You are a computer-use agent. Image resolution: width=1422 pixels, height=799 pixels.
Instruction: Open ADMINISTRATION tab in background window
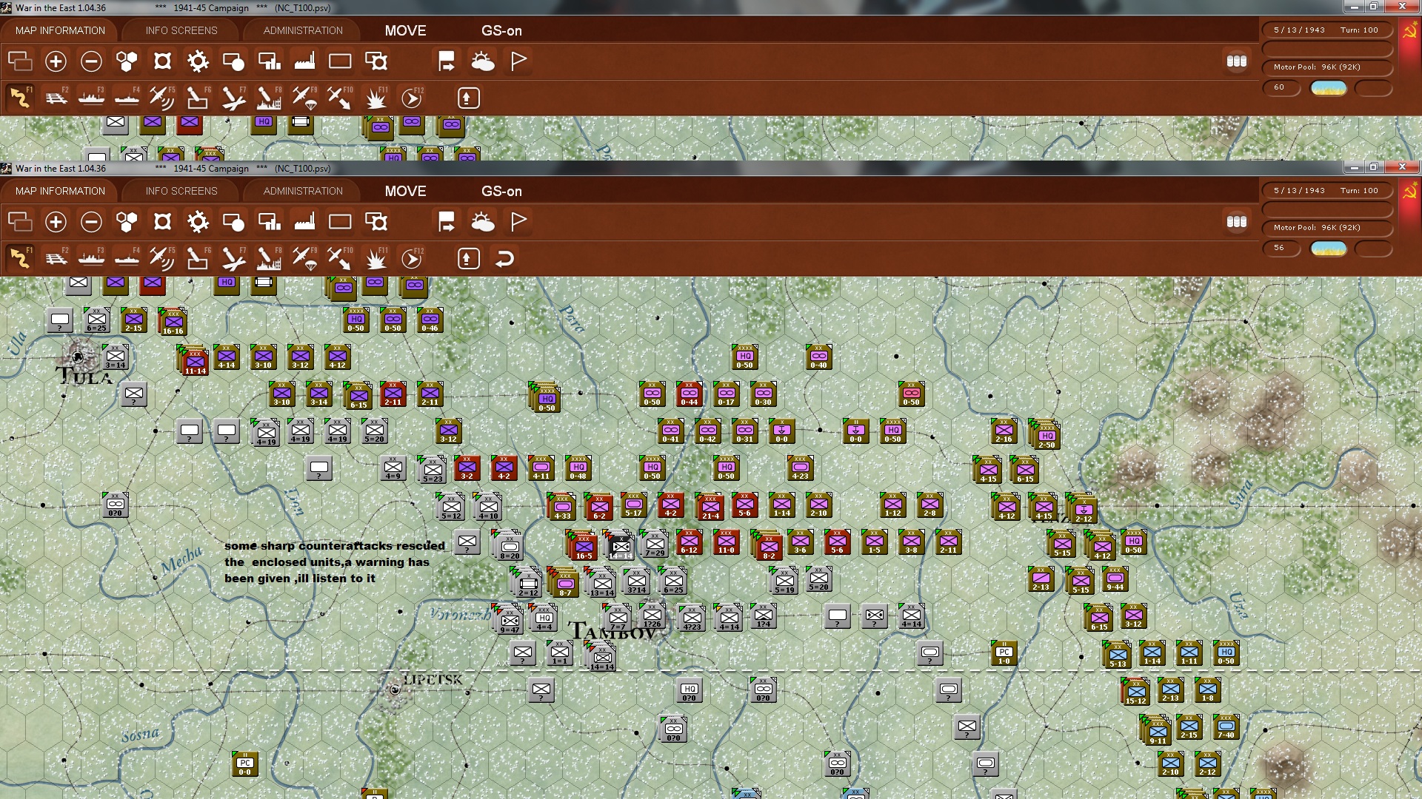tap(303, 30)
